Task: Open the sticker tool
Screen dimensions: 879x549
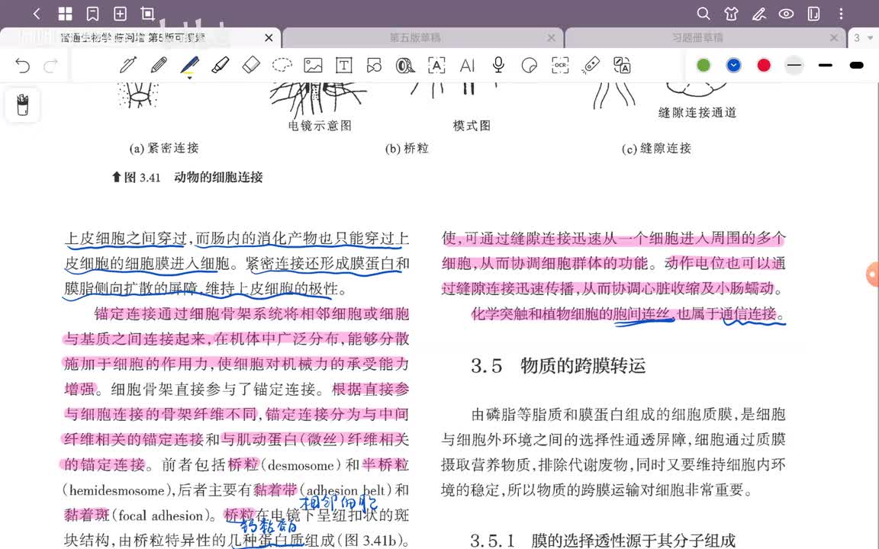Action: (529, 66)
